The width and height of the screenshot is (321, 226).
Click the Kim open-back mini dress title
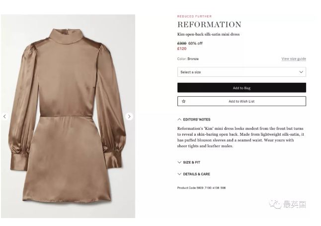pyautogui.click(x=208, y=35)
